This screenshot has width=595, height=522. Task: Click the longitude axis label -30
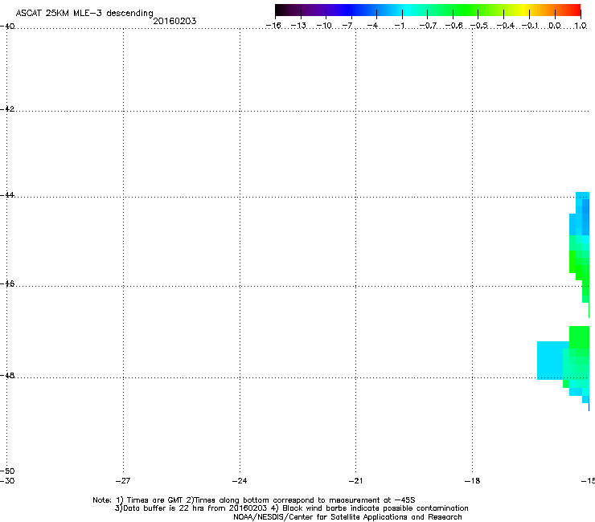coord(7,481)
